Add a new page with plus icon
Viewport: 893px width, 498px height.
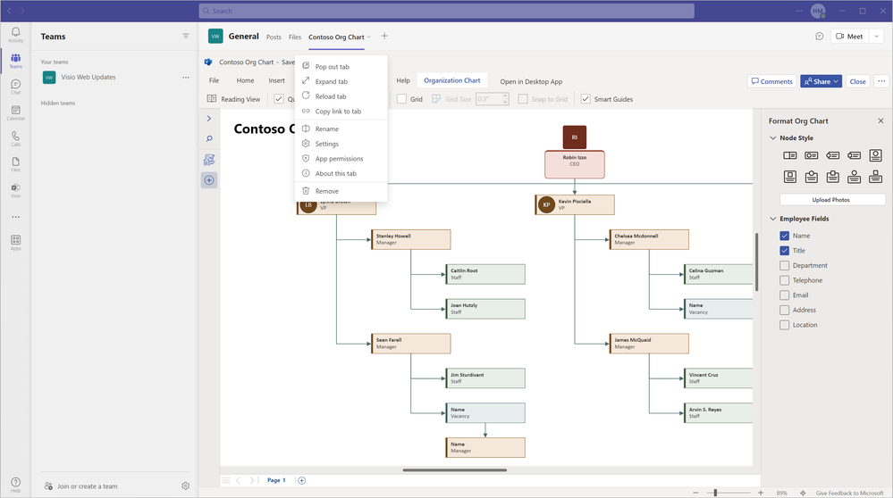click(301, 480)
